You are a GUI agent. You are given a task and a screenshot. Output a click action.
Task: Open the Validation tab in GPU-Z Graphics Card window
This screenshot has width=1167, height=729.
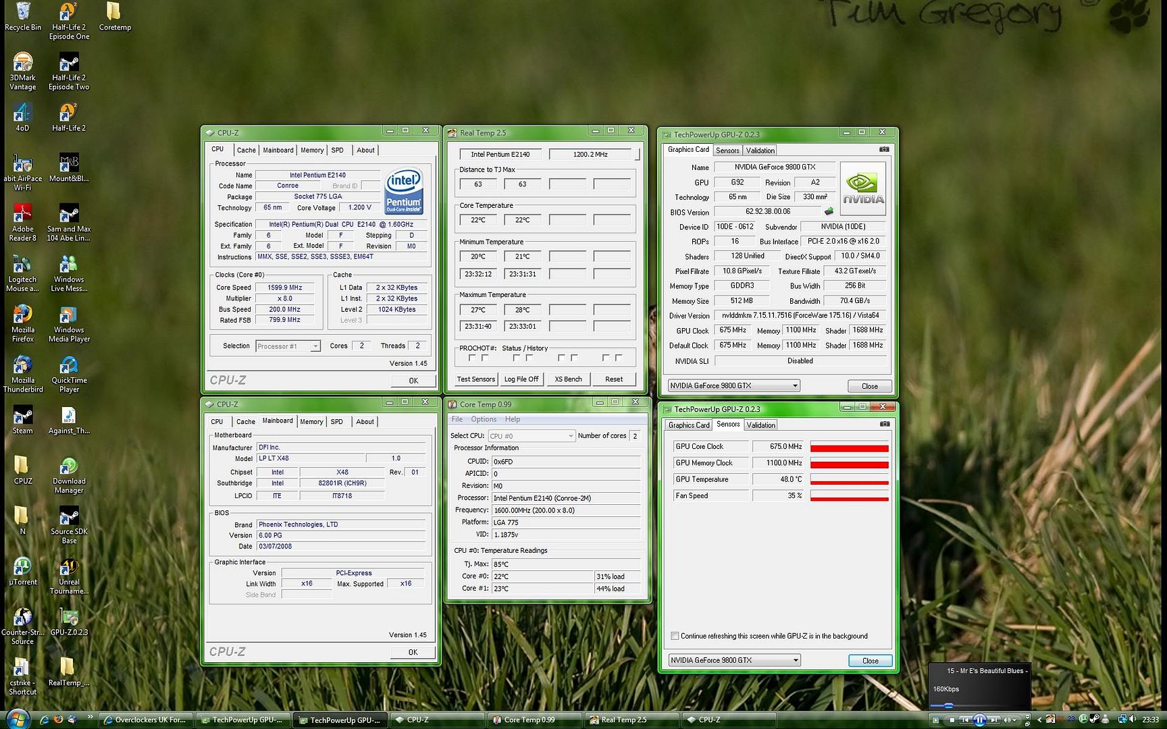tap(760, 151)
